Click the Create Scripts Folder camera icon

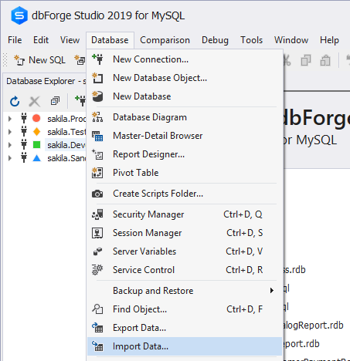point(97,194)
